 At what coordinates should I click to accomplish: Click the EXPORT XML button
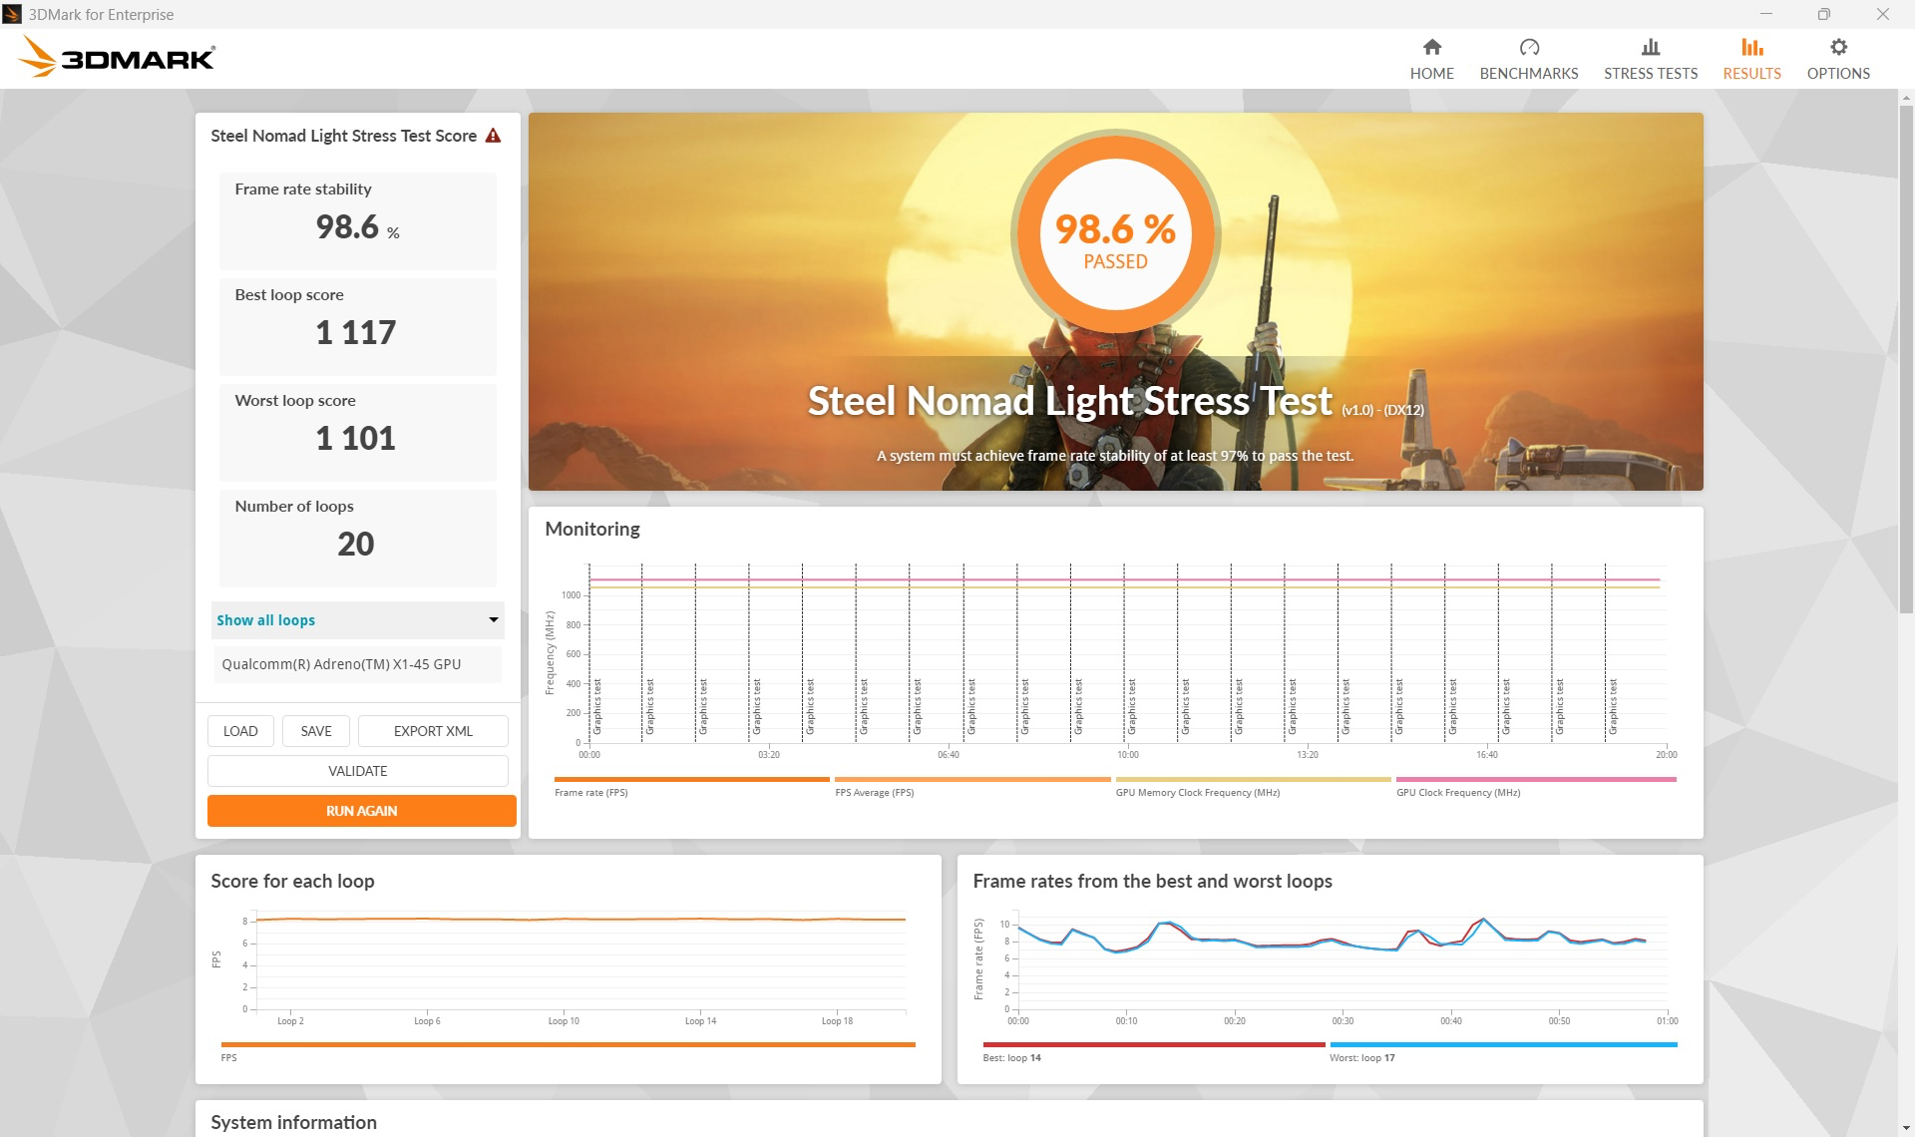(x=433, y=731)
